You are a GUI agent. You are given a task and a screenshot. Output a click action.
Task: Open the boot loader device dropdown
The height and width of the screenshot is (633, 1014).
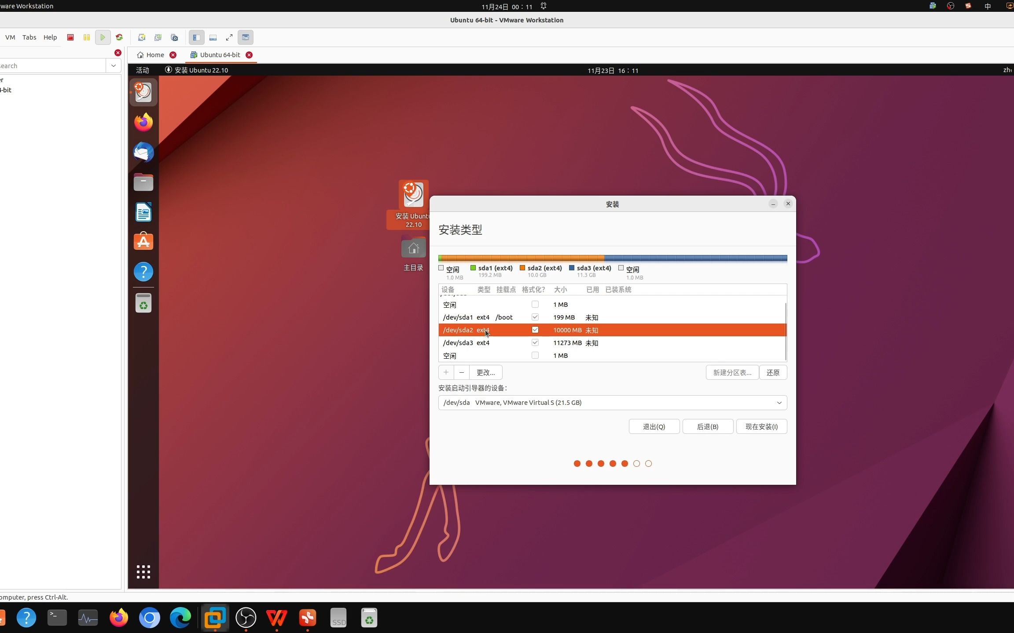pyautogui.click(x=779, y=402)
